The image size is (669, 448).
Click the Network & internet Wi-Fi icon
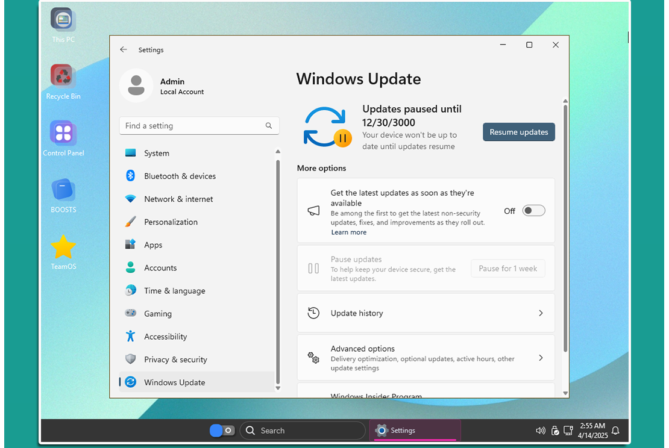[130, 199]
